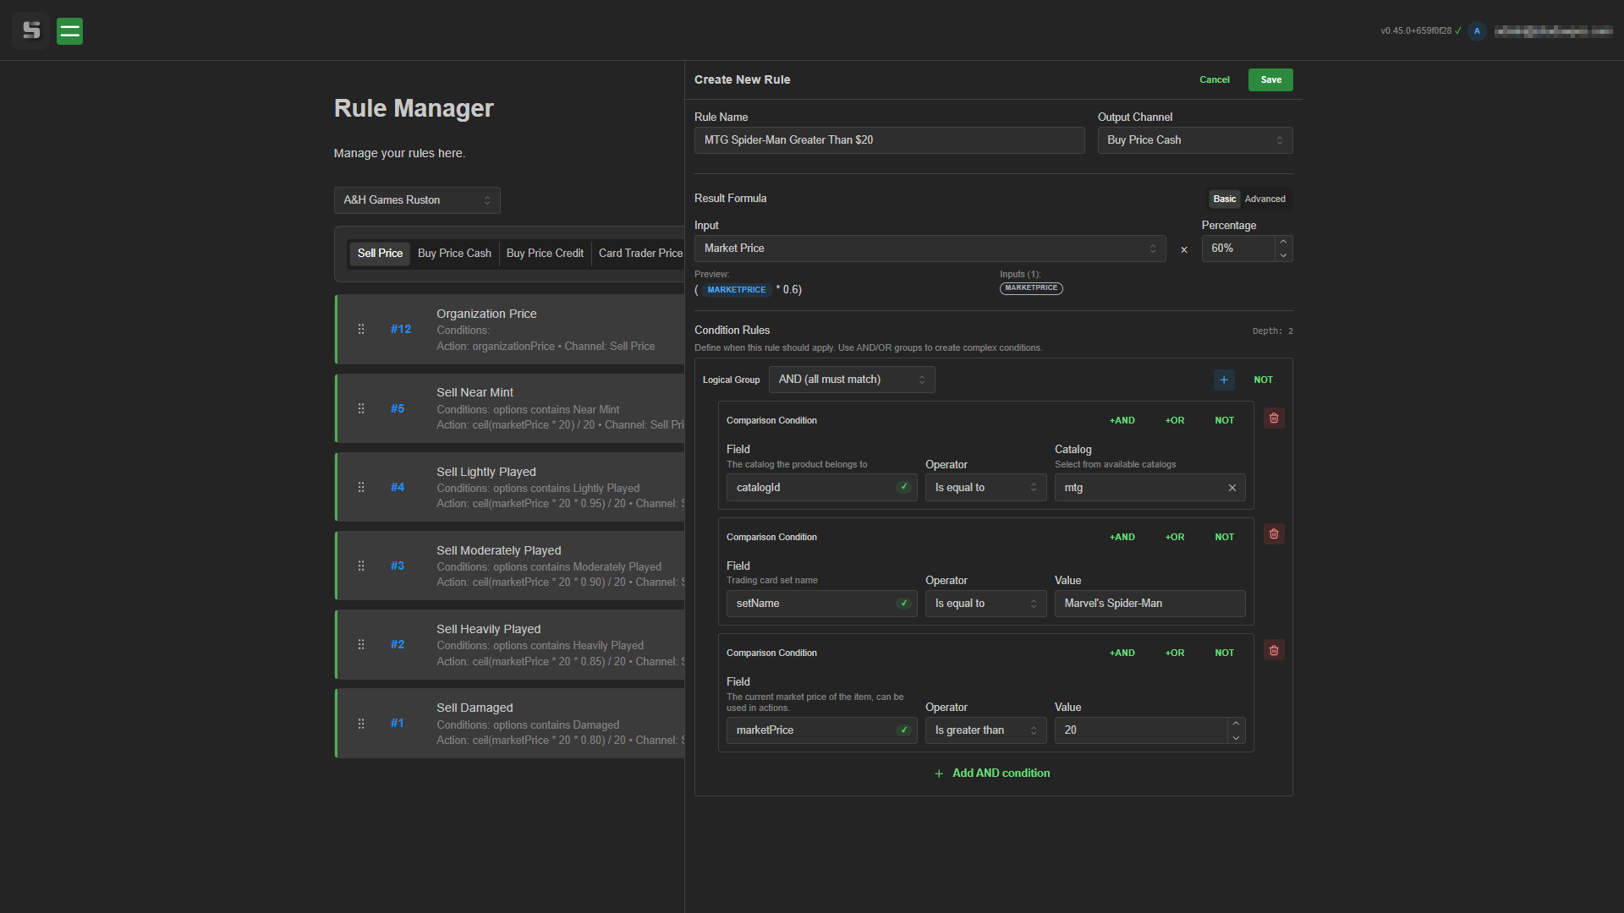Click the S application logo
Screen dimensions: 1624x913
(x=30, y=31)
